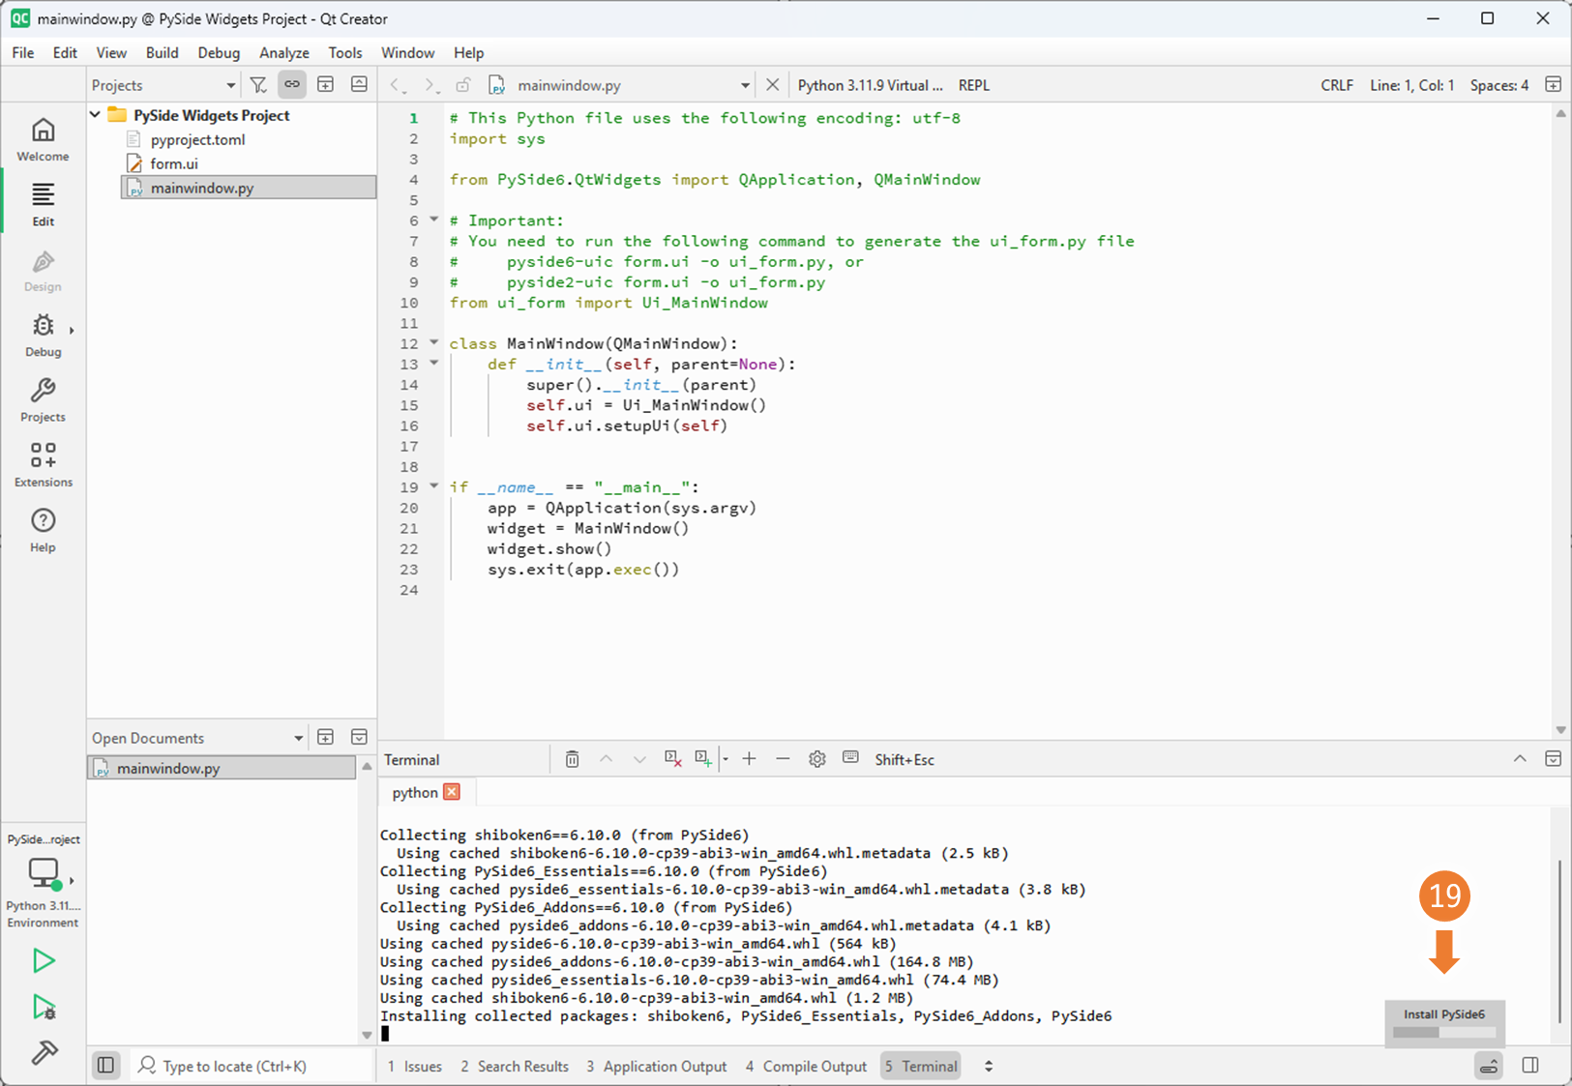
Task: Click Line: 1, Col: 1 indicator
Action: coord(1411,85)
